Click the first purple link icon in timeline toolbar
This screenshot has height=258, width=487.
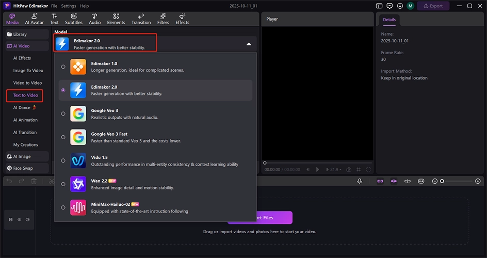pyautogui.click(x=380, y=181)
